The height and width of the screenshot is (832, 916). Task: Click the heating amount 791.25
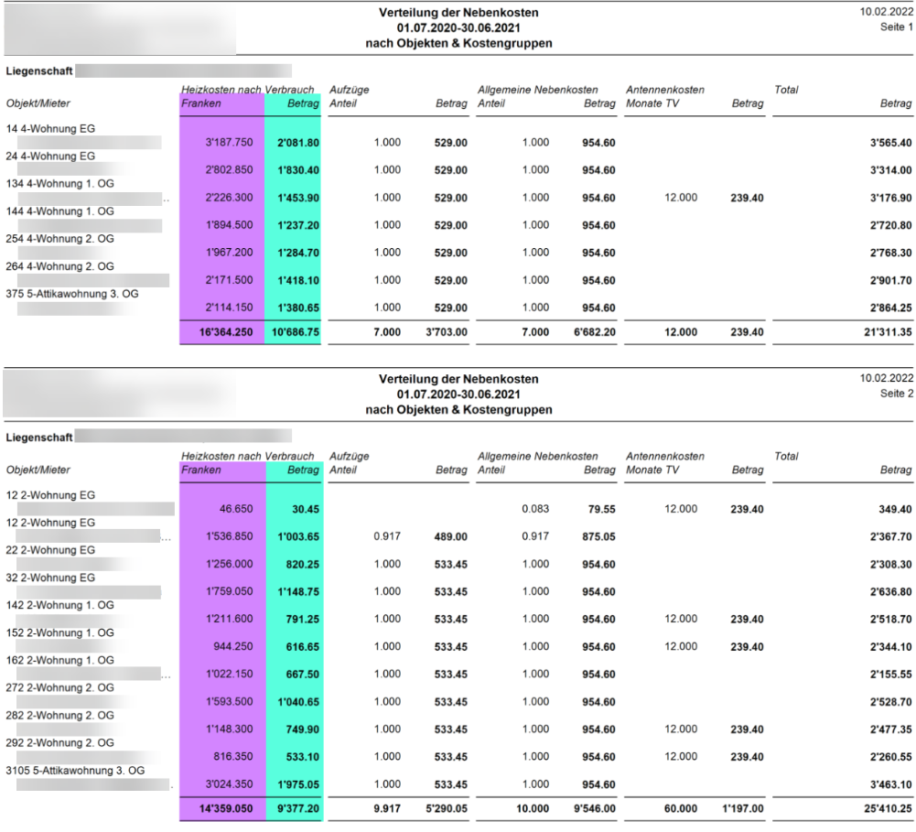(x=303, y=619)
